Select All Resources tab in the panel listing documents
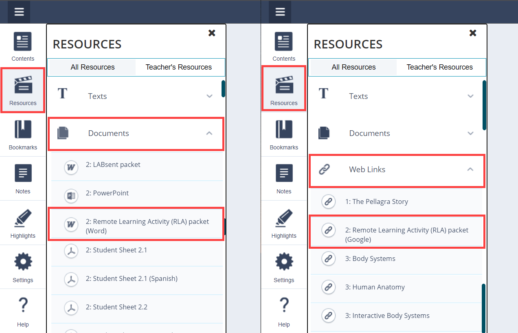Image resolution: width=518 pixels, height=333 pixels. tap(92, 67)
